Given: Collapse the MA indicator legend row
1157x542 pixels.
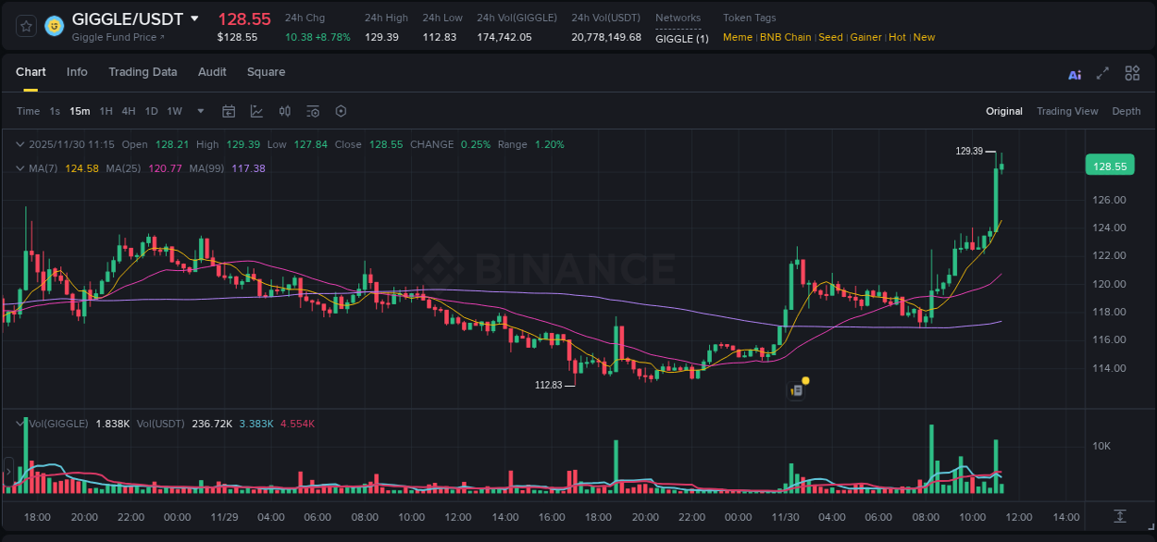Looking at the screenshot, I should tap(19, 168).
